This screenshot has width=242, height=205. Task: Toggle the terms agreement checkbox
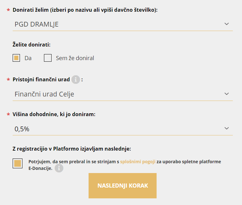tap(17, 163)
